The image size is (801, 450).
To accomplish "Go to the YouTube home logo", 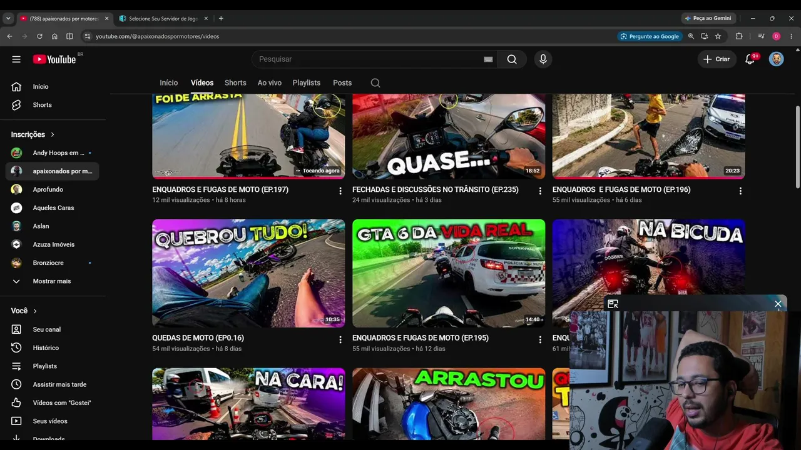I will [x=54, y=59].
